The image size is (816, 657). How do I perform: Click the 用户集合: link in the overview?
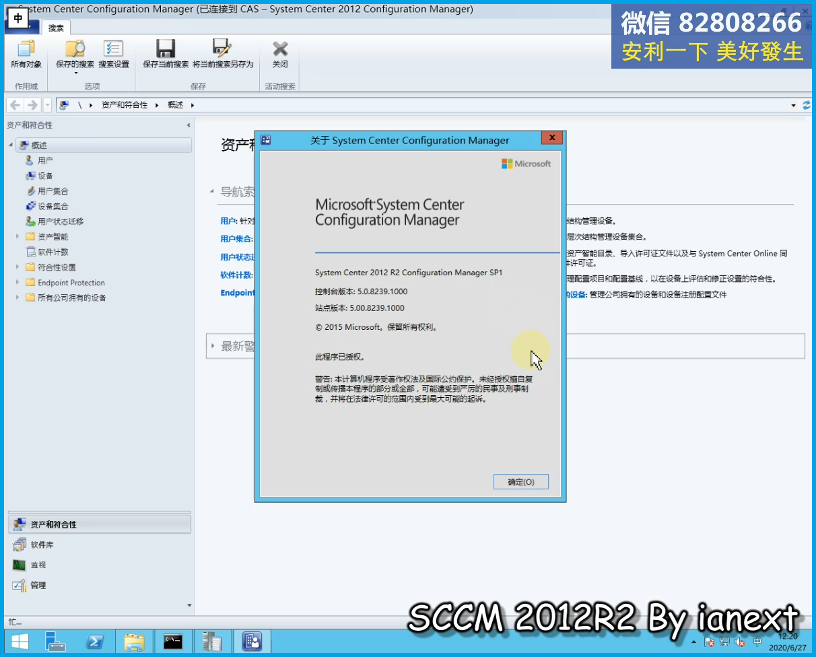tap(237, 239)
